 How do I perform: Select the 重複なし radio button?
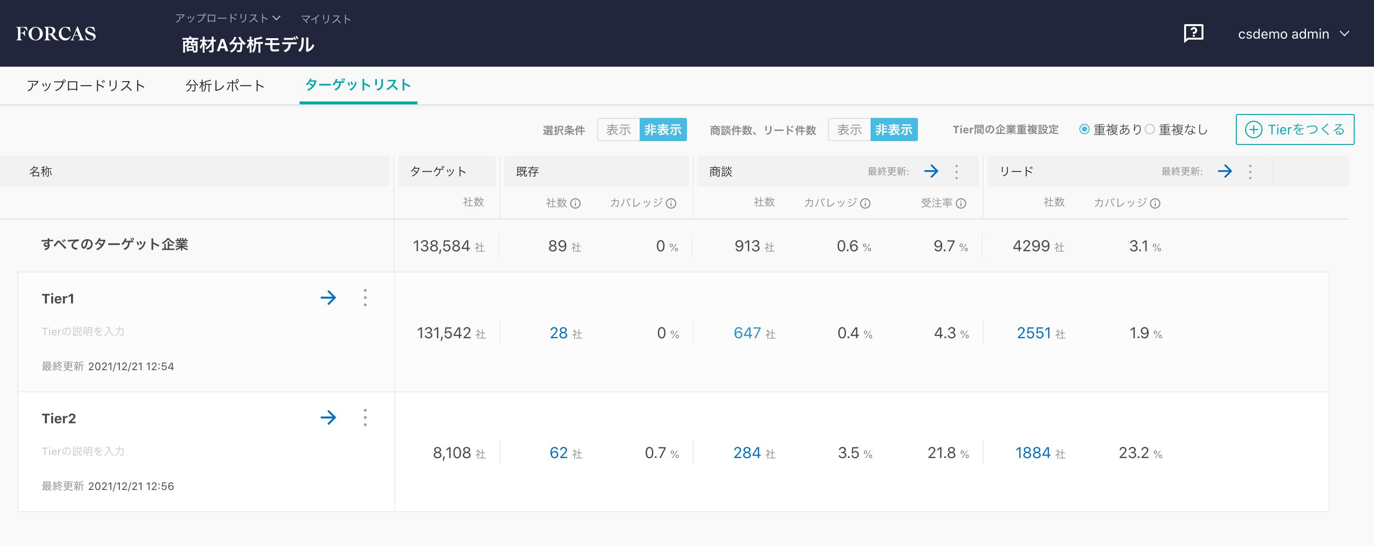1150,129
